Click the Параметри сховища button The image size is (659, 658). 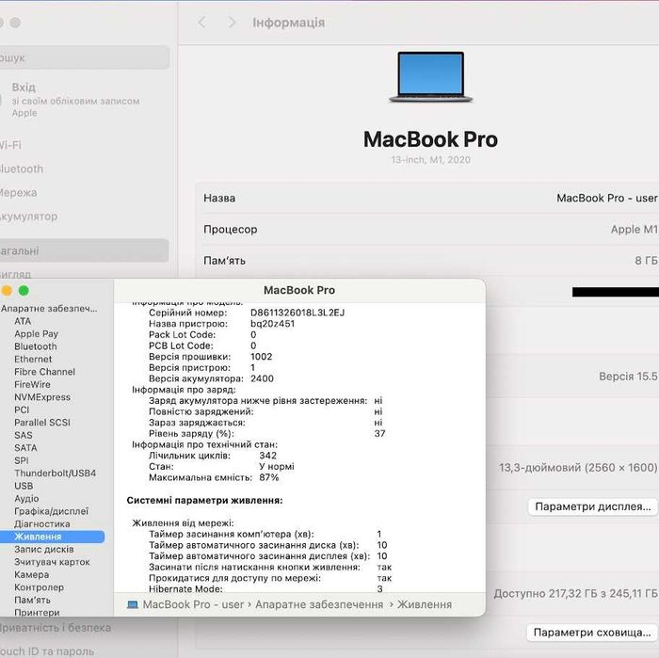pyautogui.click(x=592, y=633)
